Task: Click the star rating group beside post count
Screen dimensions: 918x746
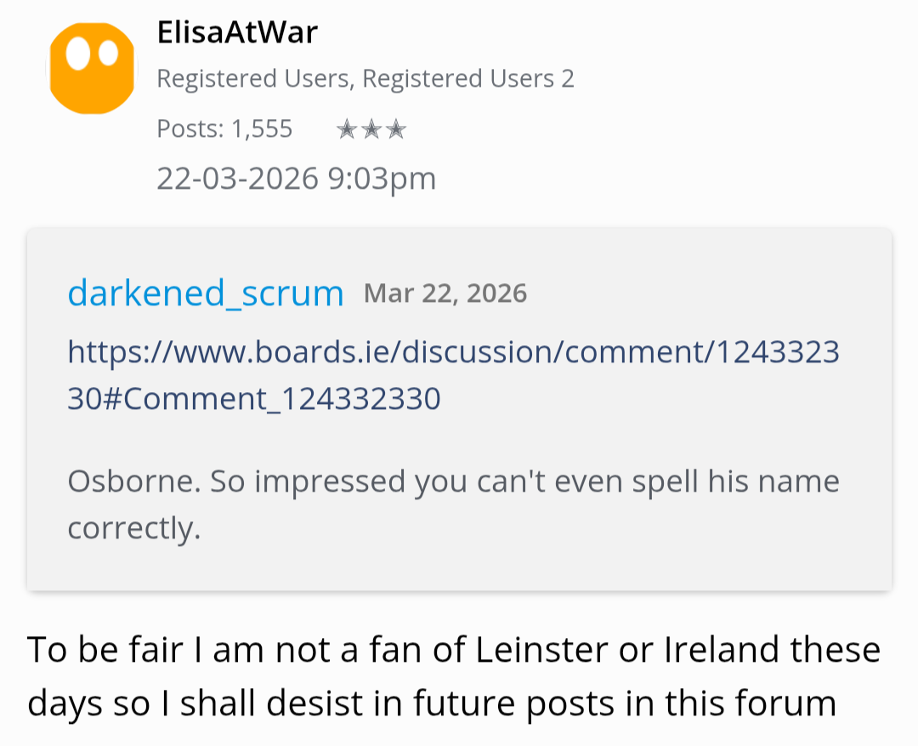Action: coord(371,128)
